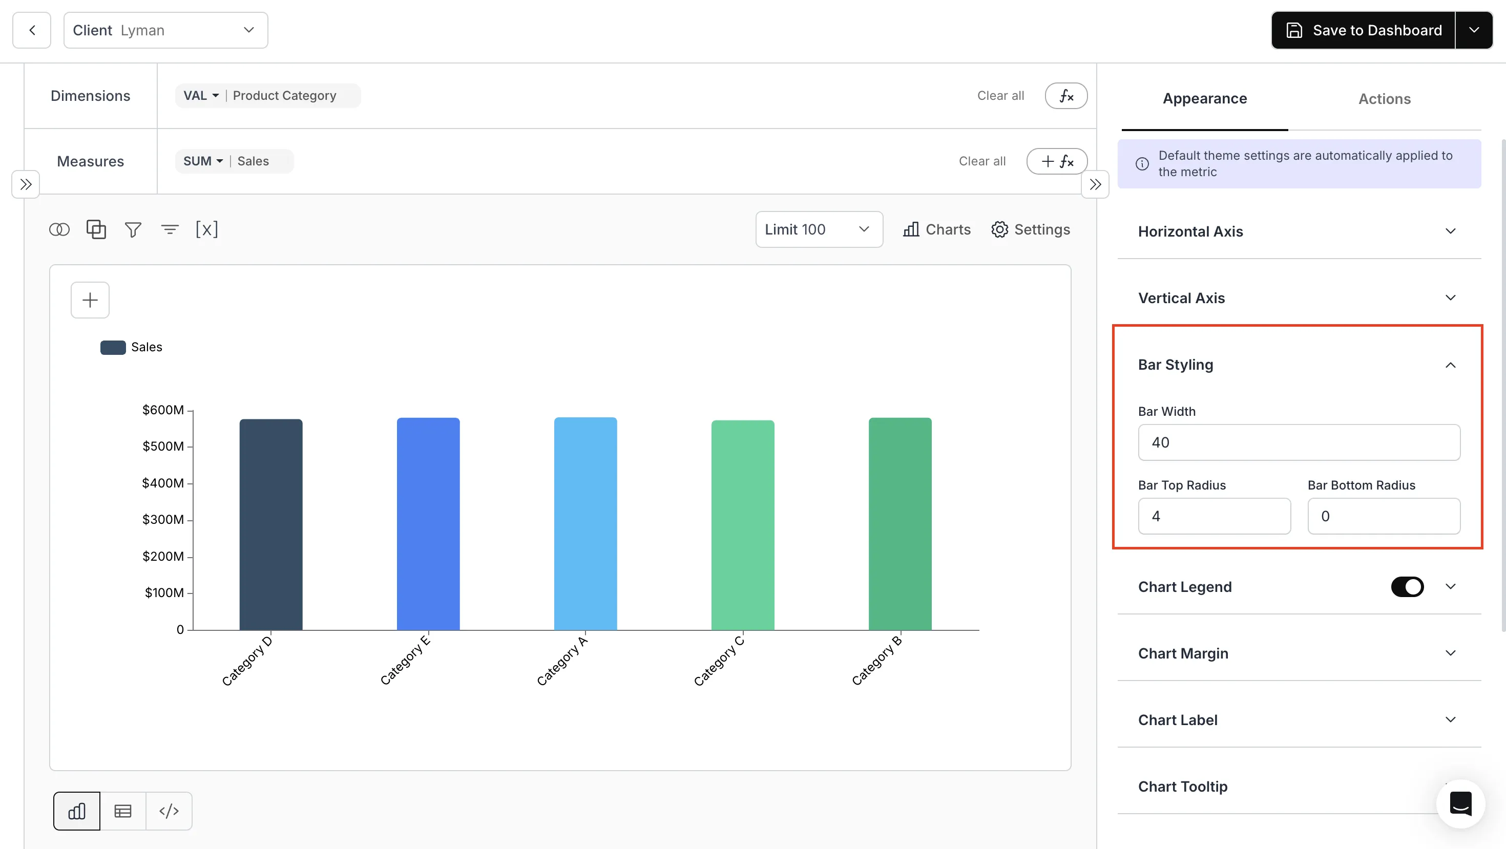Click Save to Dashboard button

click(1363, 30)
